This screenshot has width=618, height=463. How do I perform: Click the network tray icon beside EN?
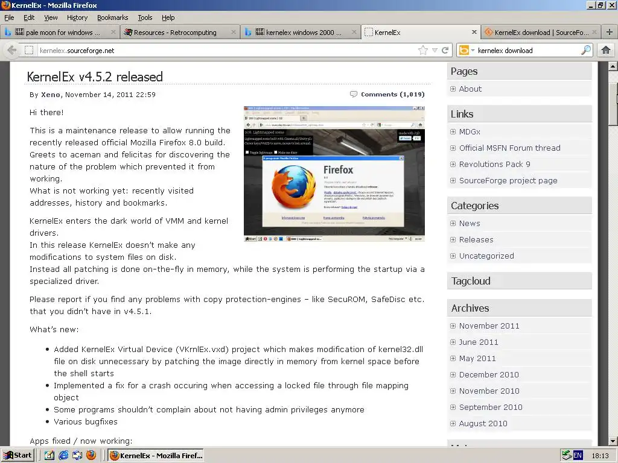(567, 456)
